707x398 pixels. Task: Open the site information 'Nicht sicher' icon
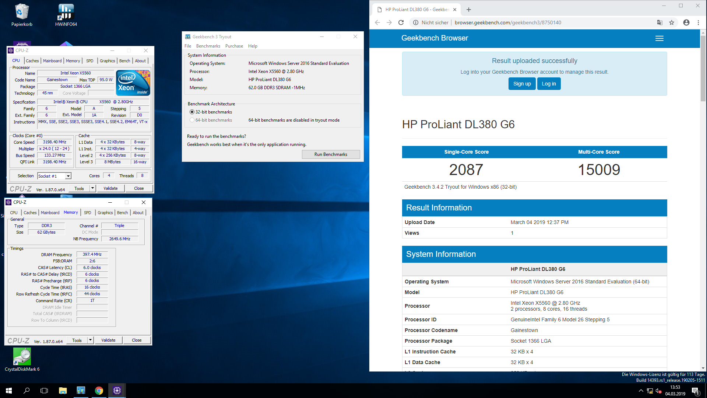(415, 22)
